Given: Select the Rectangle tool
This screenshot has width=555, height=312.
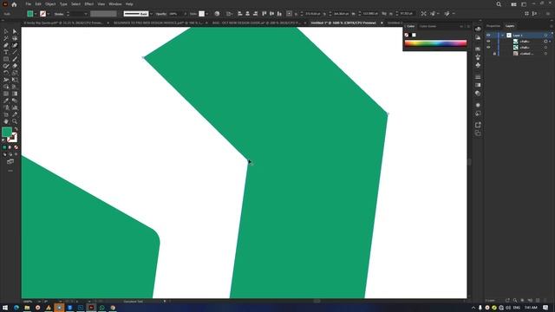Looking at the screenshot, I should [6, 59].
